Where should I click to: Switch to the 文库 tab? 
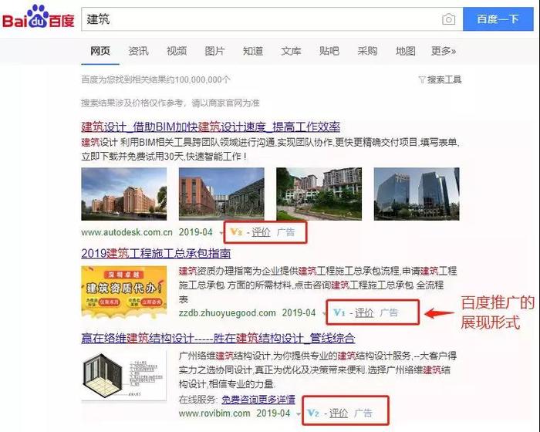pyautogui.click(x=291, y=52)
